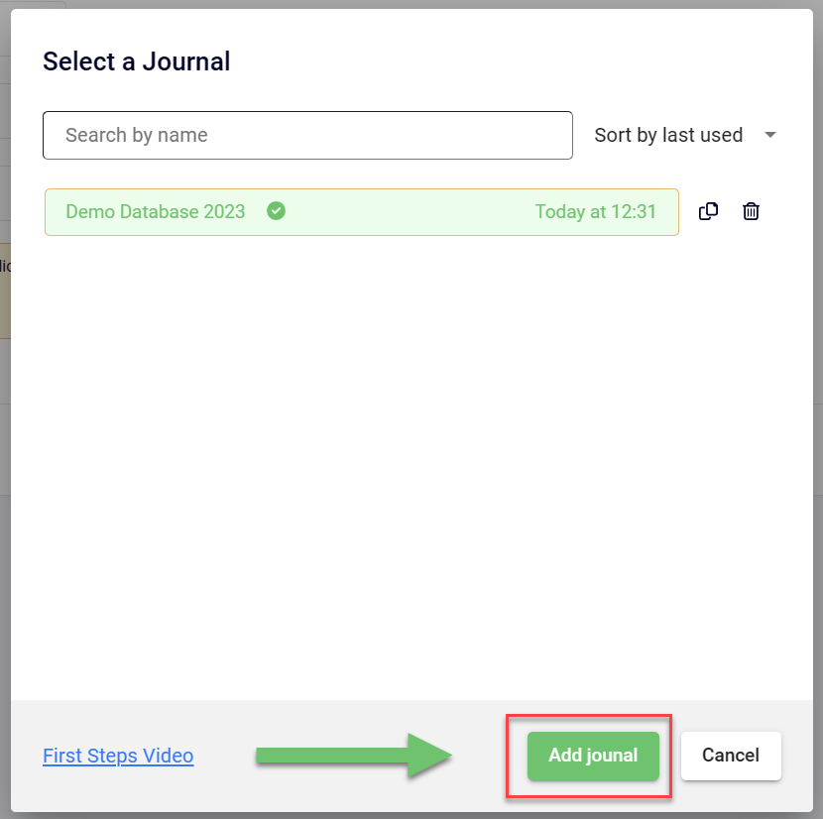Select the copy icon next to the journal entry
Screen dimensions: 823x819
coord(708,211)
